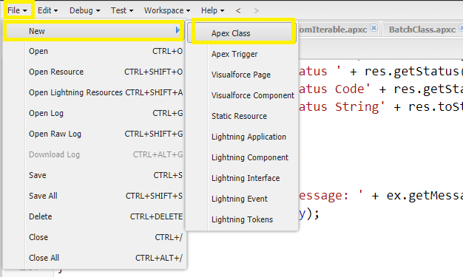Viewport: 463px width, 277px height.
Task: Expand the New submenu arrow
Action: (x=178, y=30)
